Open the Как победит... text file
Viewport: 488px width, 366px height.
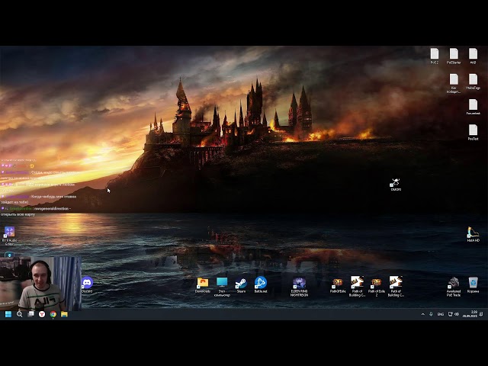click(x=454, y=83)
